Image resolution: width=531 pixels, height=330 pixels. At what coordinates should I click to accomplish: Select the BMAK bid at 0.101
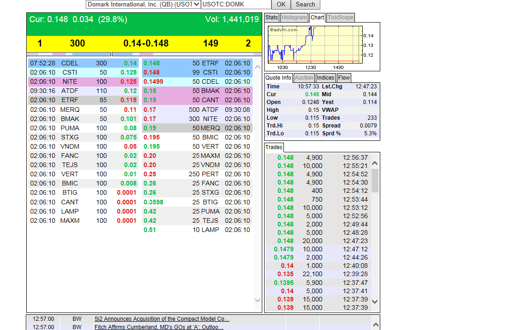click(x=83, y=119)
